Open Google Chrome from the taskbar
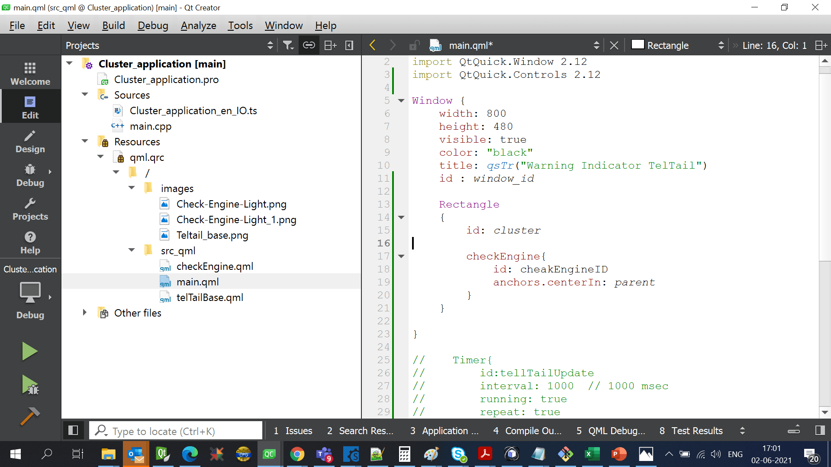This screenshot has width=831, height=467. pyautogui.click(x=297, y=454)
